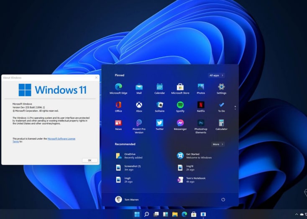The width and height of the screenshot is (307, 219).
Task: Open Microsoft Store from pinned apps
Action: (x=180, y=89)
